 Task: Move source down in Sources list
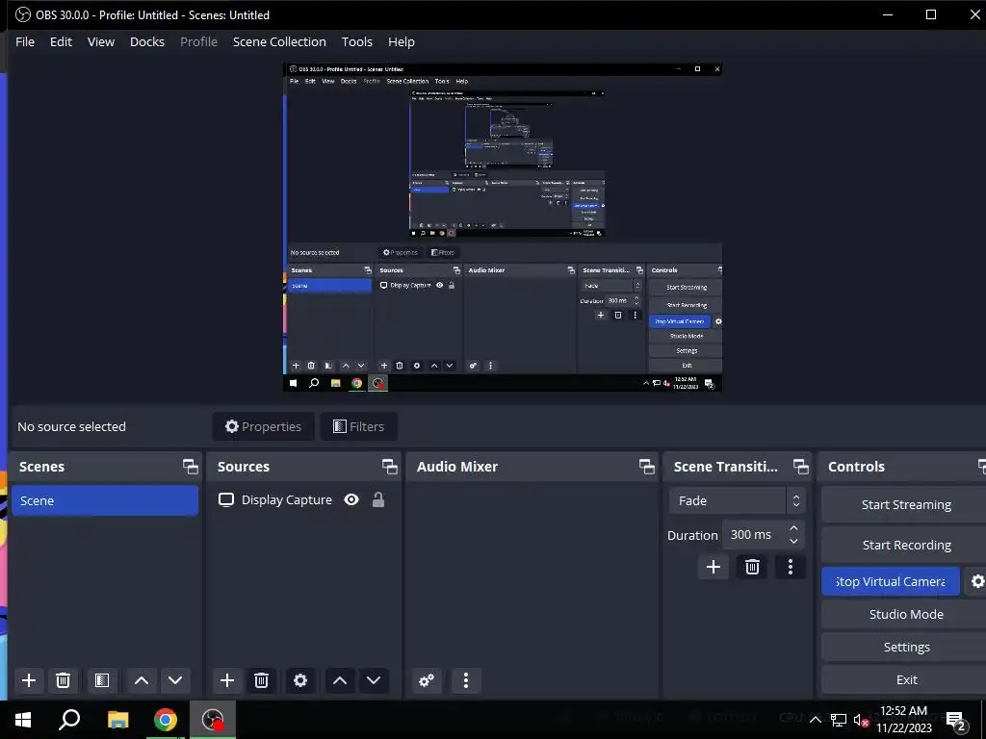[x=374, y=680]
